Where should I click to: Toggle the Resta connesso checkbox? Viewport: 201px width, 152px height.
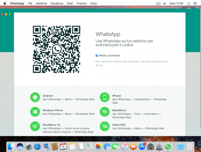(97, 56)
